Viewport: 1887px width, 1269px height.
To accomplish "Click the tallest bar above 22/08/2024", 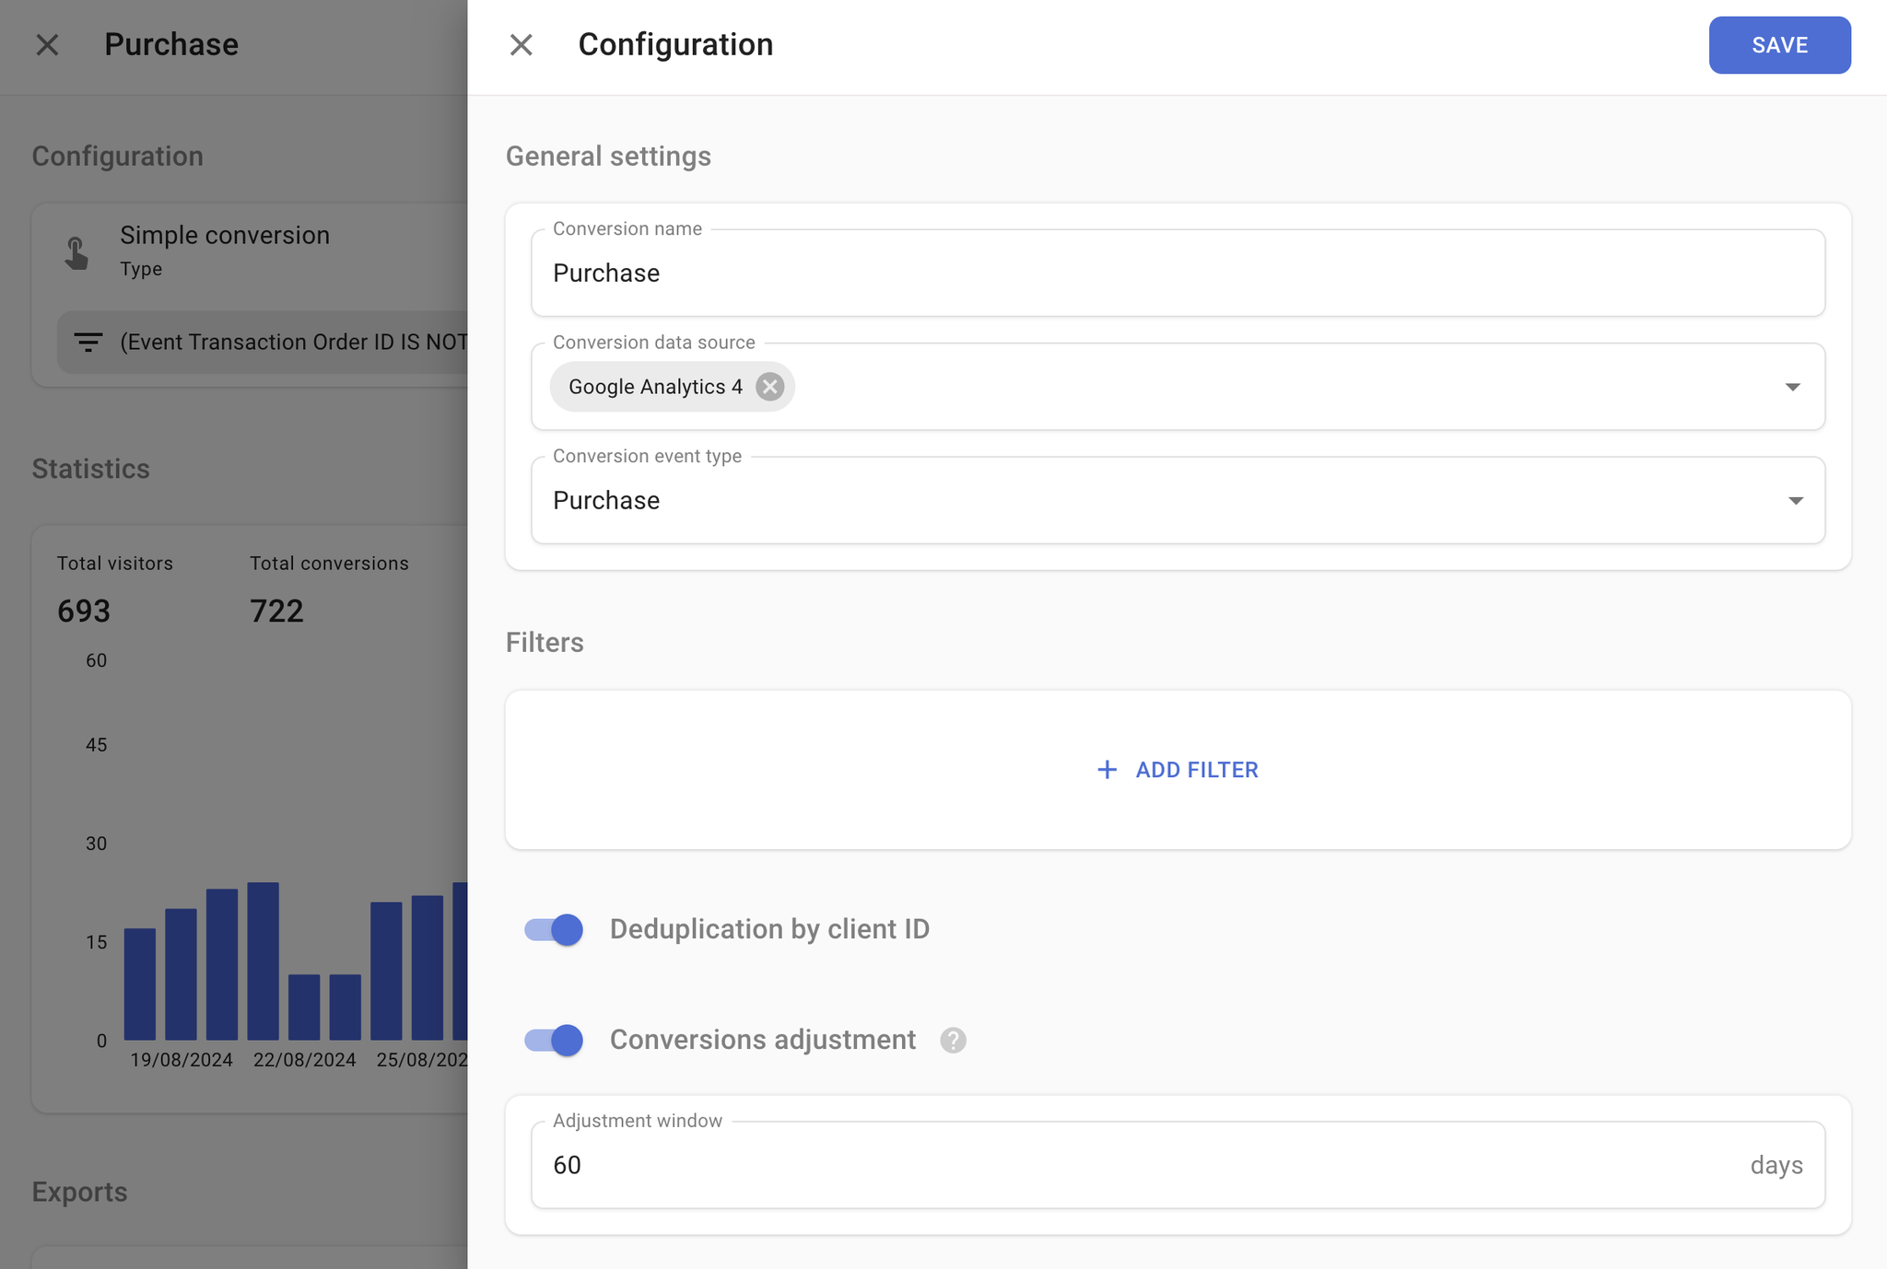I will [x=263, y=961].
